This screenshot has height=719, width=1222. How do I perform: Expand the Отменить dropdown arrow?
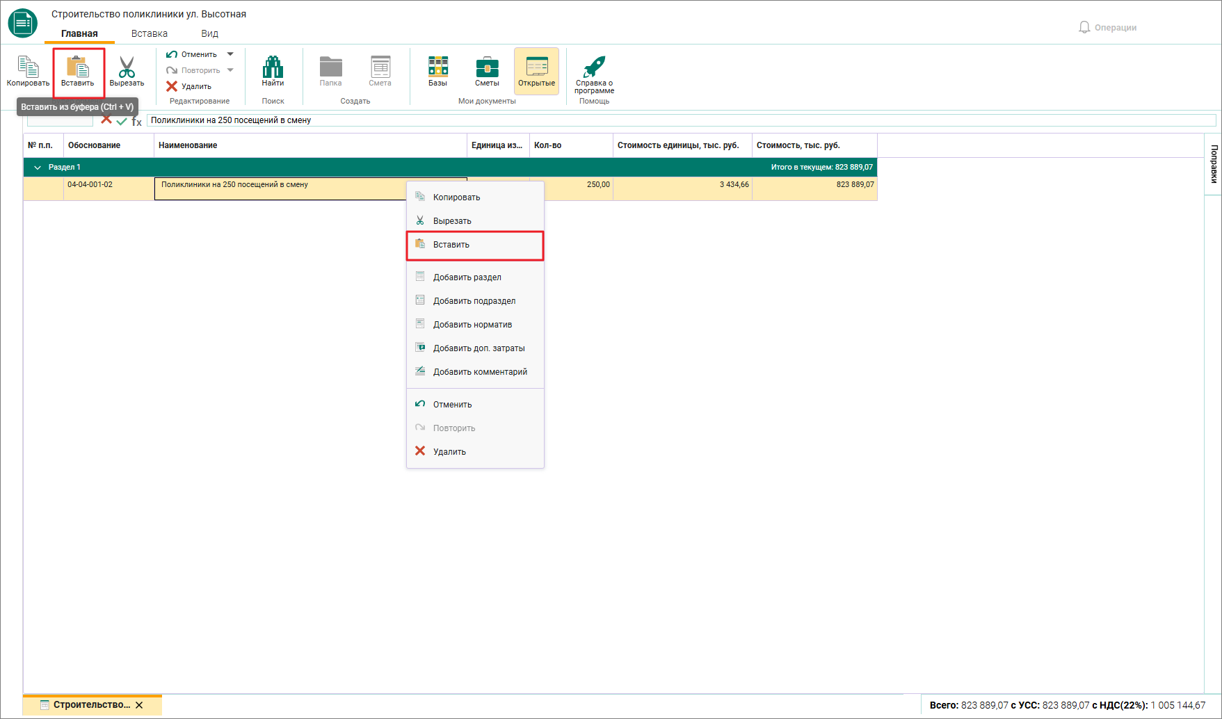(230, 54)
